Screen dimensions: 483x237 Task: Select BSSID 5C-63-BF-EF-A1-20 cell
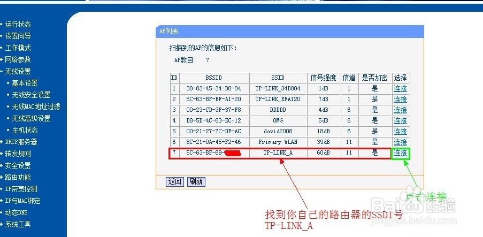[214, 99]
